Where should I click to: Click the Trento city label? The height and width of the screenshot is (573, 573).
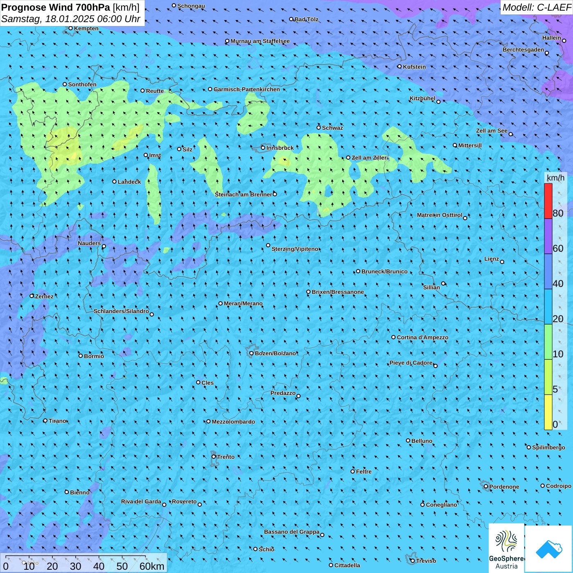pyautogui.click(x=226, y=457)
